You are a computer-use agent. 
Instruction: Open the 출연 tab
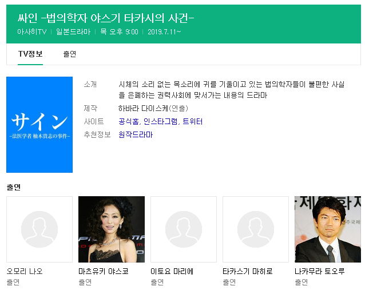[x=70, y=54]
